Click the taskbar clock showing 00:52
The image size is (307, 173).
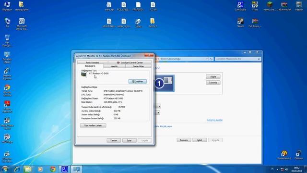(x=296, y=169)
